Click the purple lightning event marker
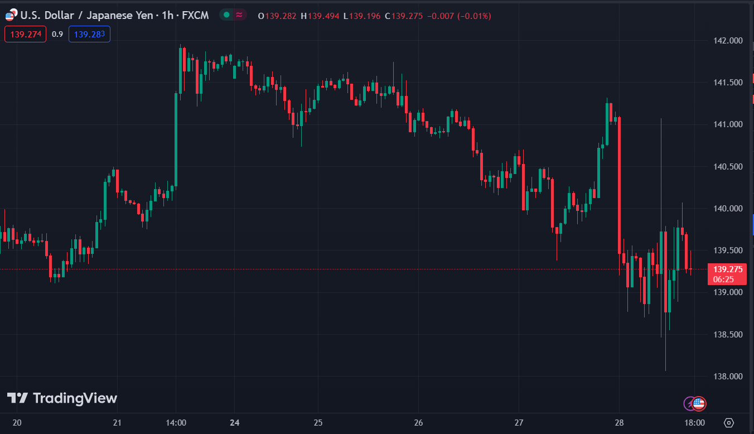Screen dimensions: 754x434 [x=690, y=403]
